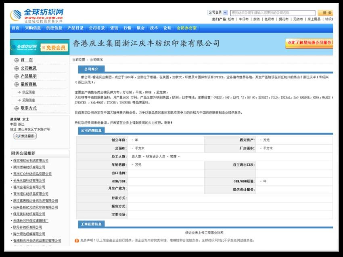Open the 长乐永益针纺有限公司 company link

point(29,181)
